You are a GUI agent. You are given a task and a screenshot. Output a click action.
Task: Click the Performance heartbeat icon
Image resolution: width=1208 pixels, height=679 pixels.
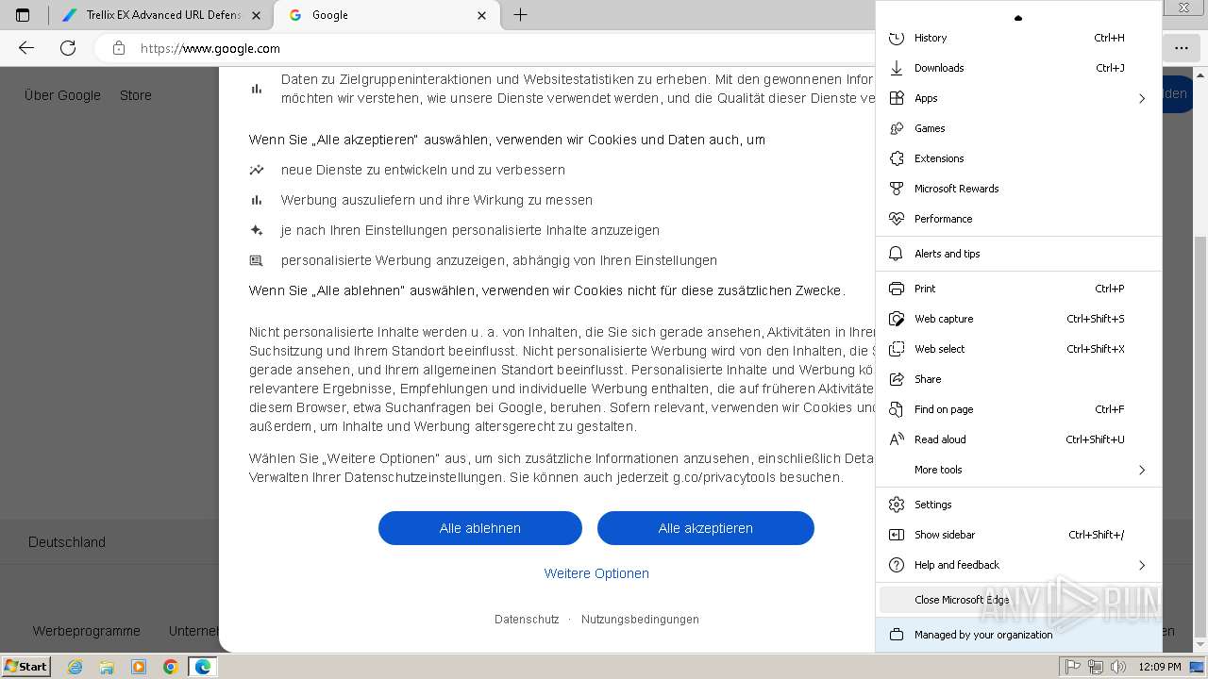(x=897, y=219)
